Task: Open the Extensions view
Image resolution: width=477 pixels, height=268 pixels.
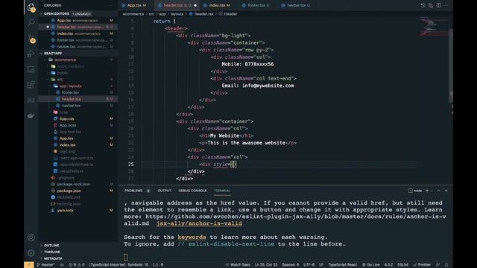Action: coord(31,85)
